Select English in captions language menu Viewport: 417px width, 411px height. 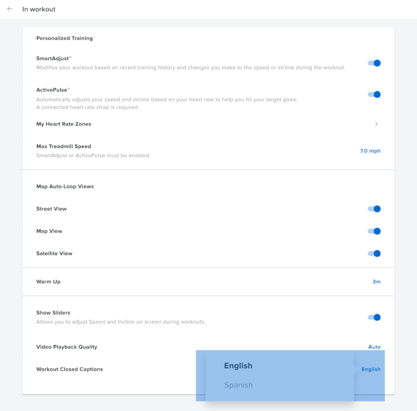(x=238, y=366)
